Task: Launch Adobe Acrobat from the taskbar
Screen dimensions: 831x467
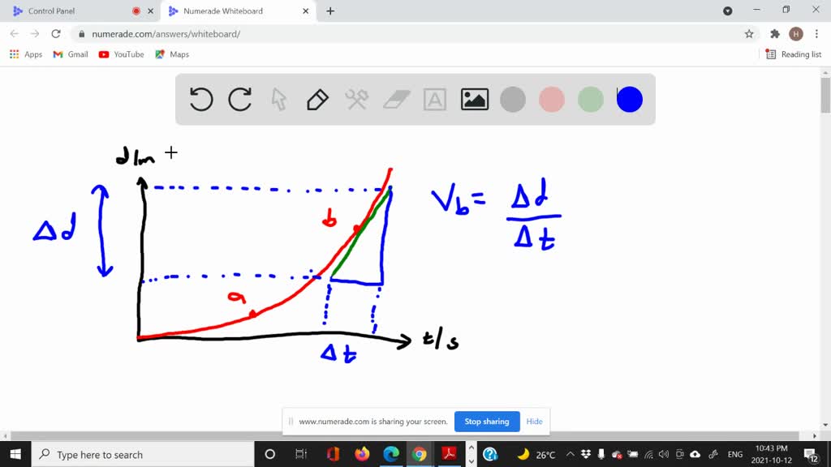Action: 450,454
